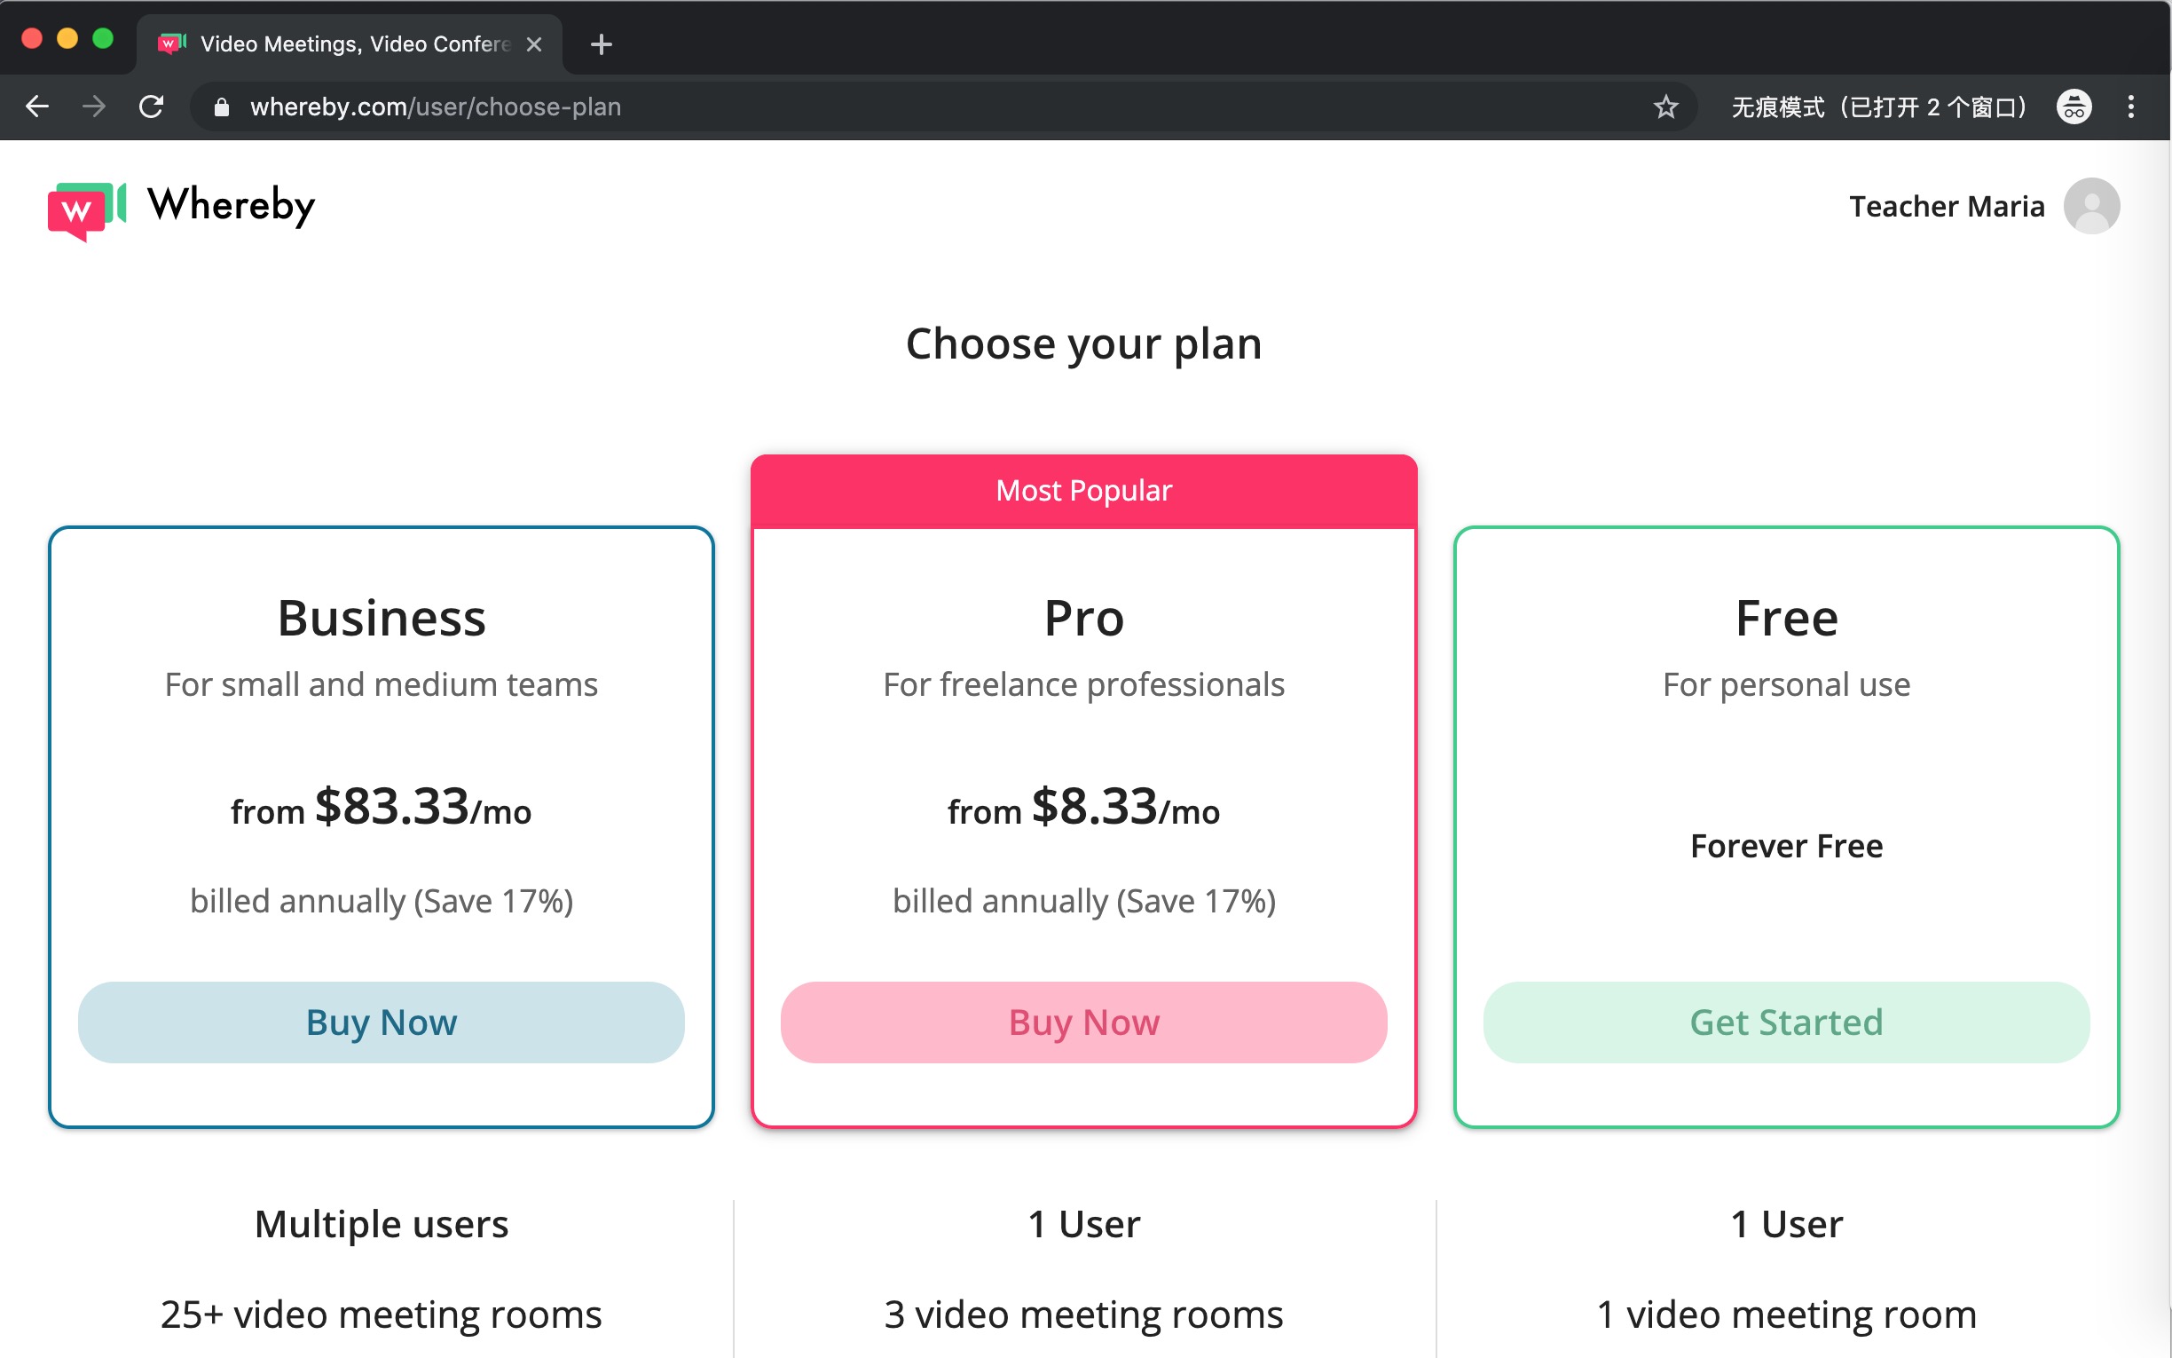View site info via the lock icon
The height and width of the screenshot is (1358, 2172).
tap(222, 107)
